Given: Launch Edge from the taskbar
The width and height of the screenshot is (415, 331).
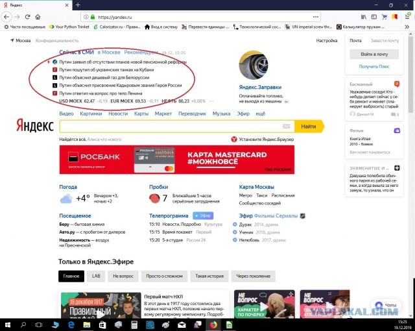Looking at the screenshot, I should tap(71, 325).
